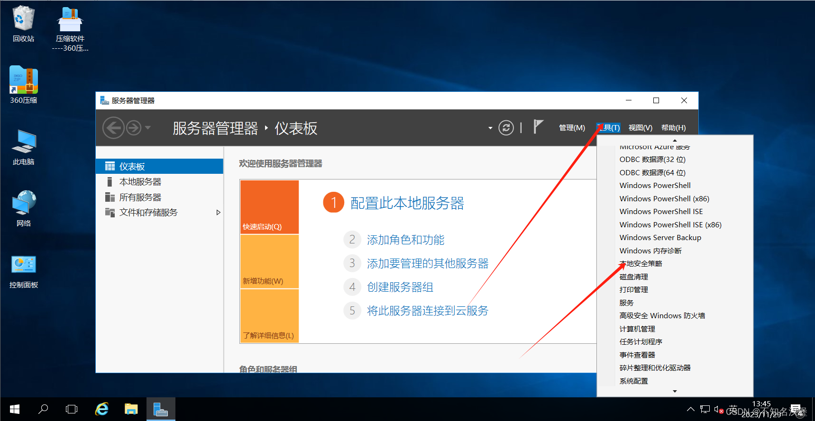Click 添加要管理的其他服务器 link
The height and width of the screenshot is (421, 815).
[x=428, y=263]
